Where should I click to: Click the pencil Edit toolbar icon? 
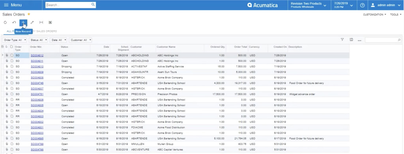(32, 22)
